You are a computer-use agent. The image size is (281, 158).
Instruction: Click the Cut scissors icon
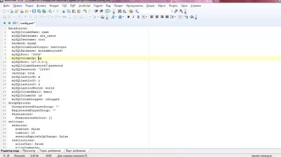tap(64, 11)
